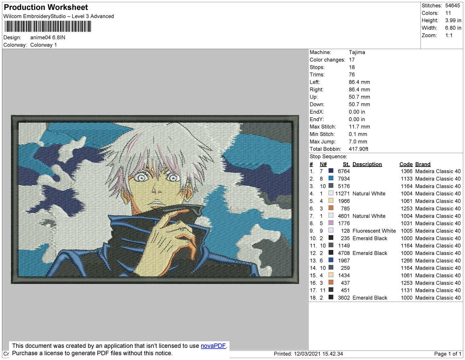Select the dark swatch in stop 17
The height and width of the screenshot is (360, 465).
point(331,290)
